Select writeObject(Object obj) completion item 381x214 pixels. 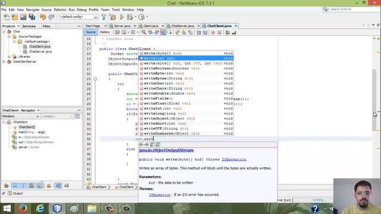coord(186,119)
